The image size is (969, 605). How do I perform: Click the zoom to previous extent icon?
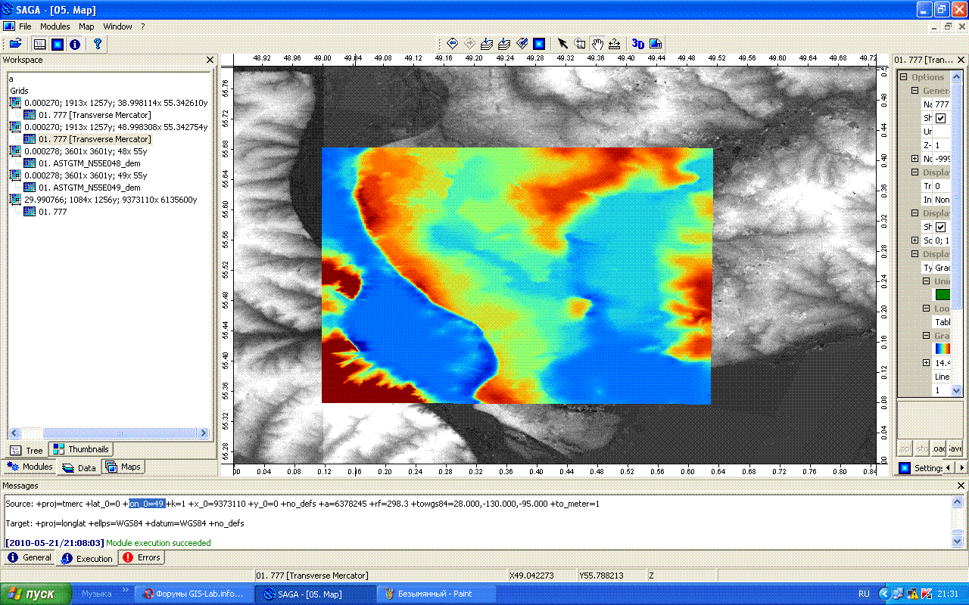click(x=452, y=44)
